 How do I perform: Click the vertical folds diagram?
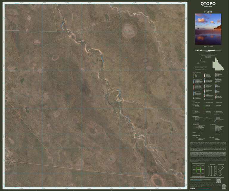(x=212, y=171)
